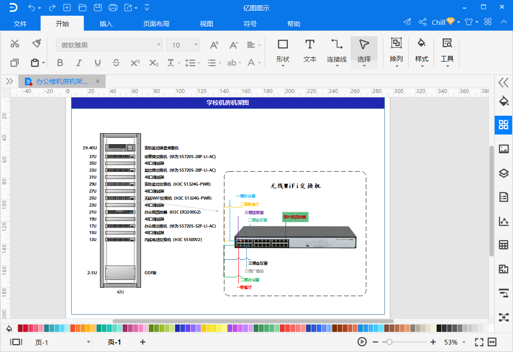This screenshot has width=513, height=352.
Task: Switch to the 视图 tab
Action: (207, 24)
